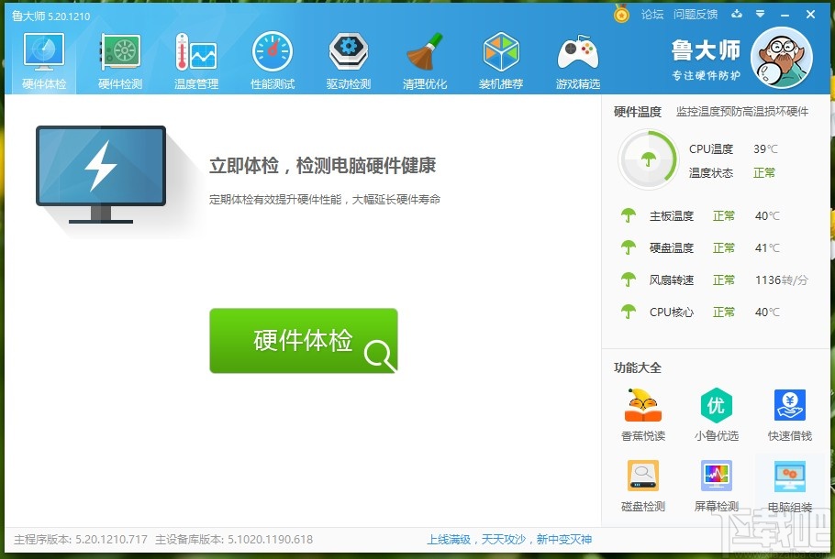
Task: Run the 磁盘检测 disk check
Action: 642,484
